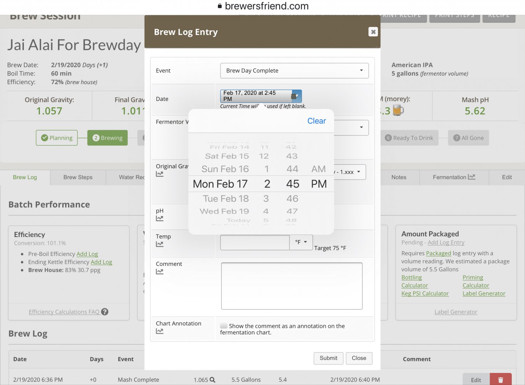Click the chart icon under Original Gravity
Image resolution: width=525 pixels, height=385 pixels.
click(160, 174)
